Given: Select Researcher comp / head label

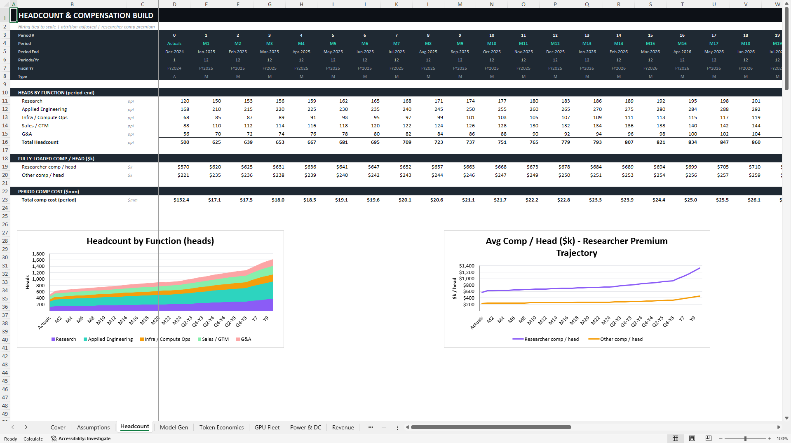Looking at the screenshot, I should coord(49,167).
